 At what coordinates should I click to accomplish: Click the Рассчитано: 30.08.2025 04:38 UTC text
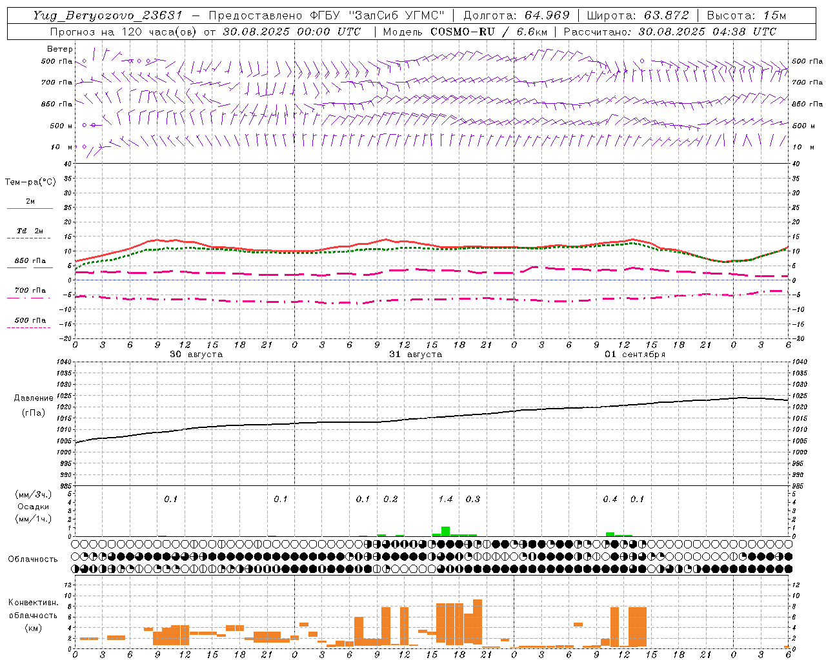(670, 32)
